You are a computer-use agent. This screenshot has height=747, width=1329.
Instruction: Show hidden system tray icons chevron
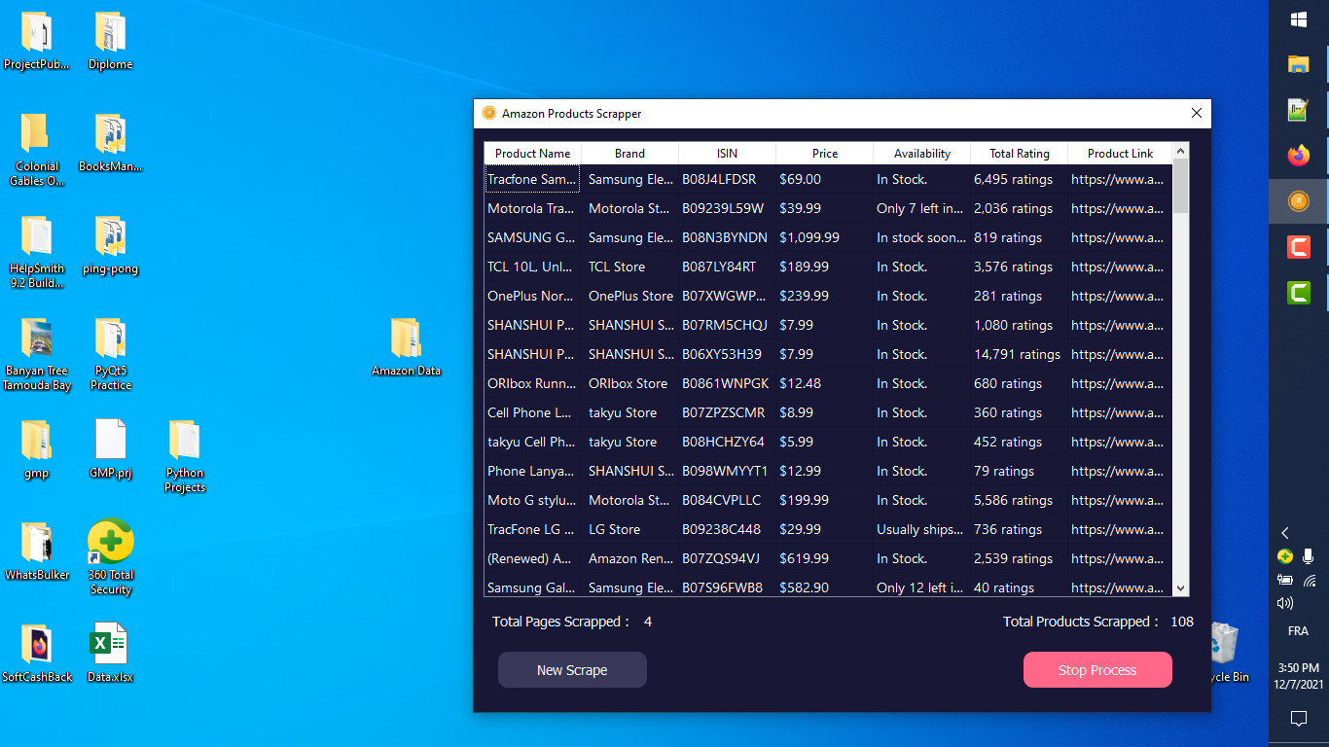[x=1285, y=533]
